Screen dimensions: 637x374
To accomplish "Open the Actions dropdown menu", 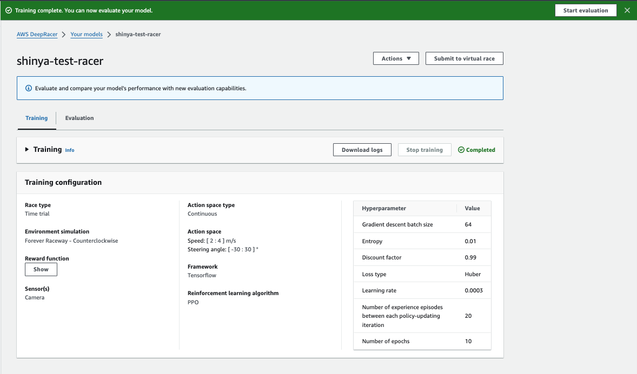I will [396, 58].
